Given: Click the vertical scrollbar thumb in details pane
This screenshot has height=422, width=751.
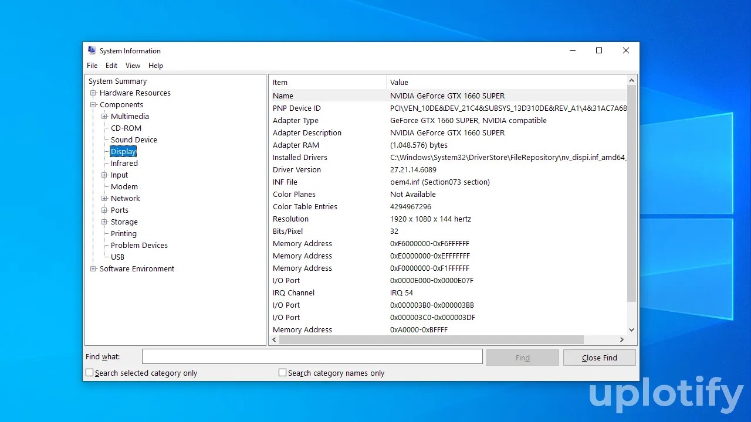Looking at the screenshot, I should 631,193.
